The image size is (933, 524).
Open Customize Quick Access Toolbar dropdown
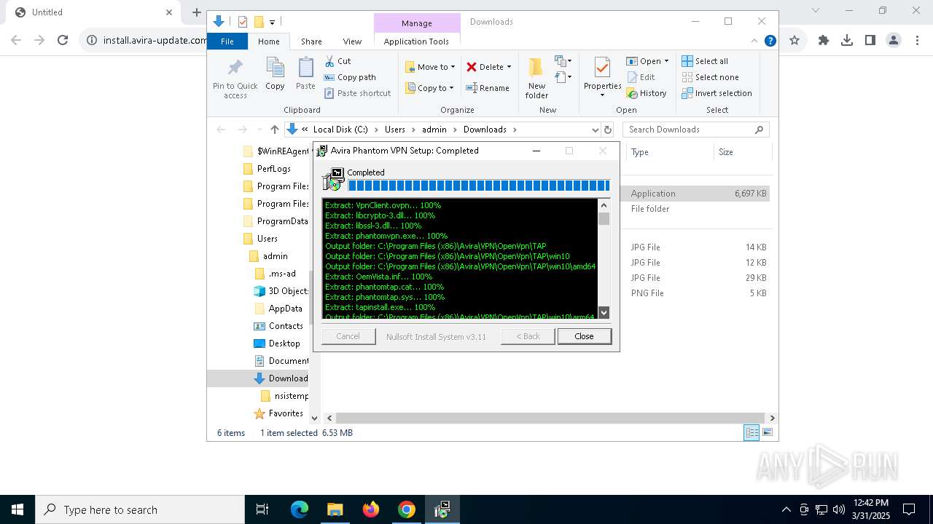pos(272,22)
